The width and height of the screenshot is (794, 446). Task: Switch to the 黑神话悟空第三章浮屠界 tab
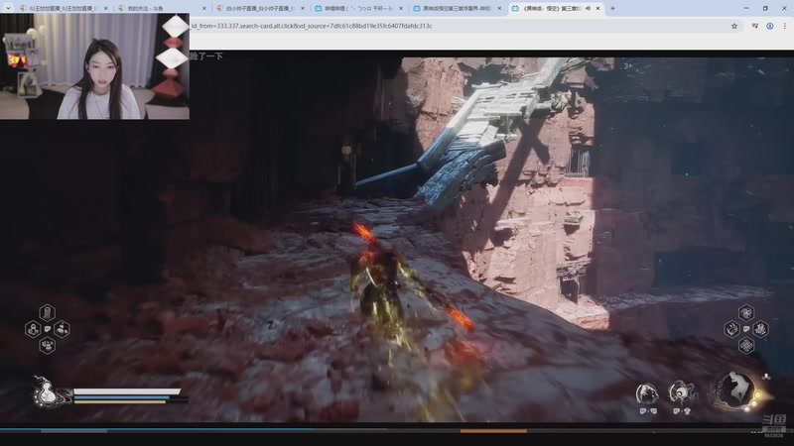click(x=457, y=8)
